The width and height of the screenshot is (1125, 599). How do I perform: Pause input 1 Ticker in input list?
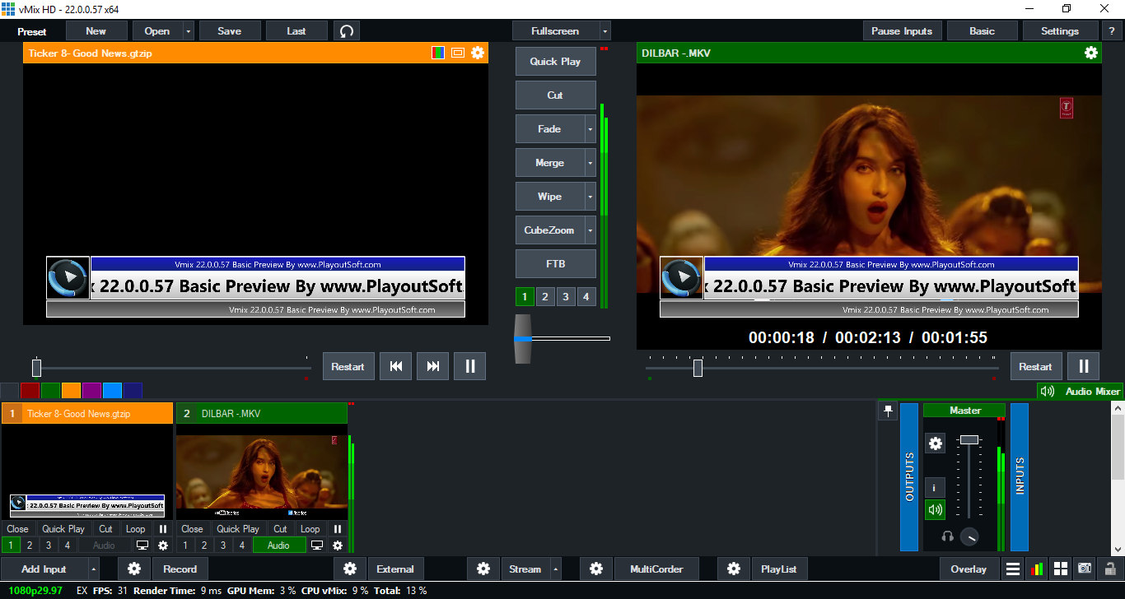(163, 529)
